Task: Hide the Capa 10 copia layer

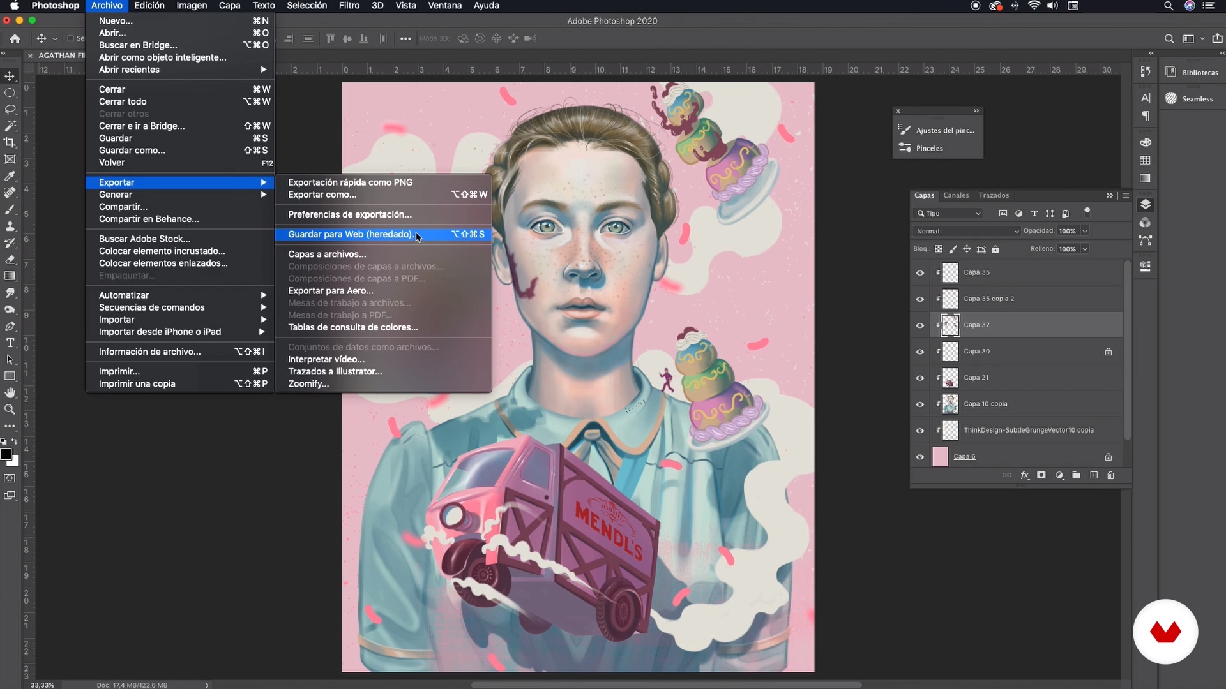Action: pyautogui.click(x=920, y=404)
